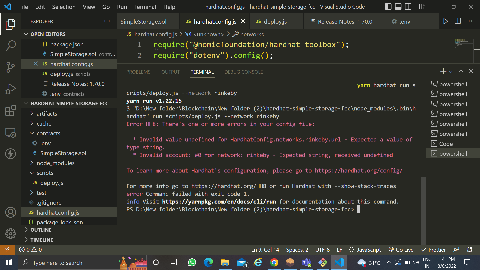Toggle the secondary side bar layout
Image resolution: width=480 pixels, height=270 pixels.
coord(408,7)
